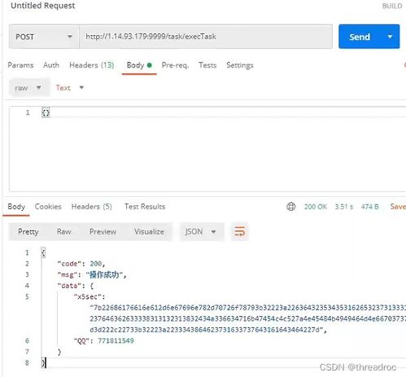
Task: Open Text format dropdown
Action: coord(70,88)
